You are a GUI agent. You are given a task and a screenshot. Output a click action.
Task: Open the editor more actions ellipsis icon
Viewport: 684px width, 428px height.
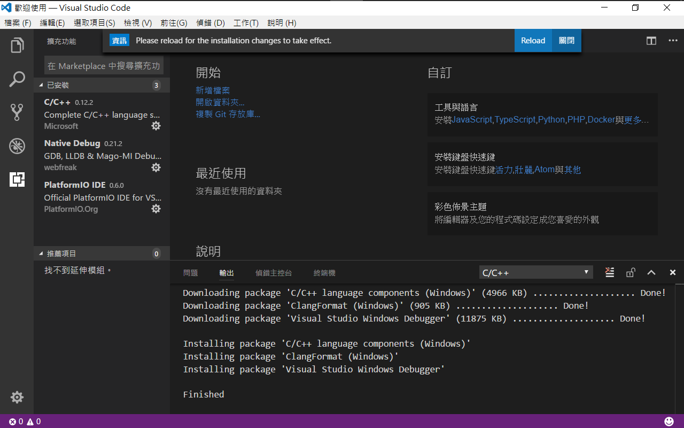click(x=672, y=40)
